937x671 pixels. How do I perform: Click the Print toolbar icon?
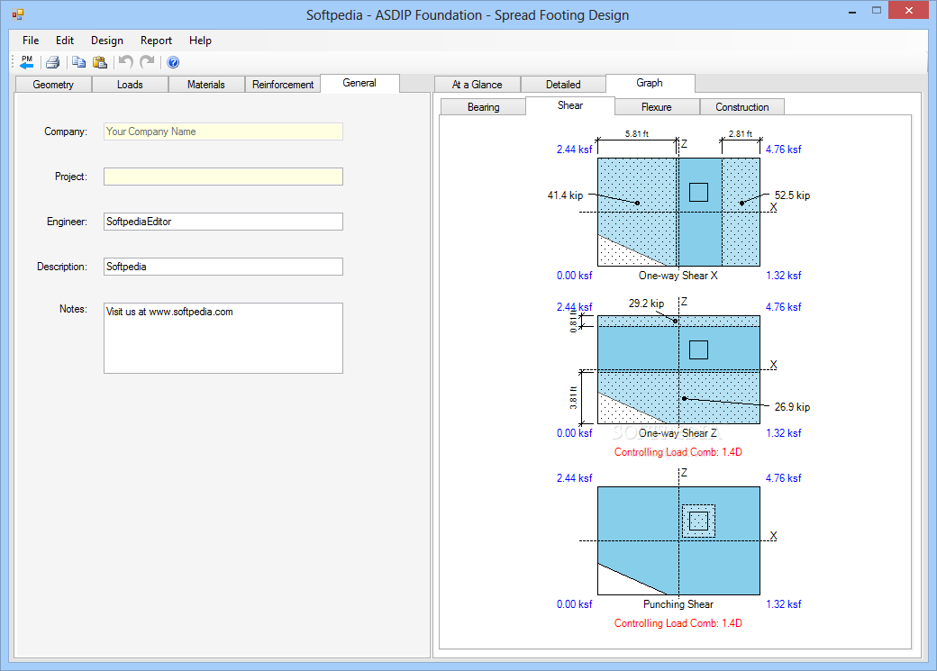coord(52,62)
